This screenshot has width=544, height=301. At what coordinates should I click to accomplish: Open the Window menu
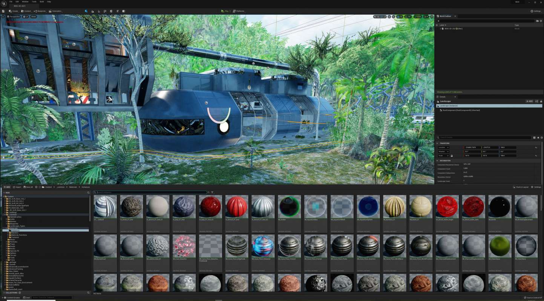[x=25, y=2]
